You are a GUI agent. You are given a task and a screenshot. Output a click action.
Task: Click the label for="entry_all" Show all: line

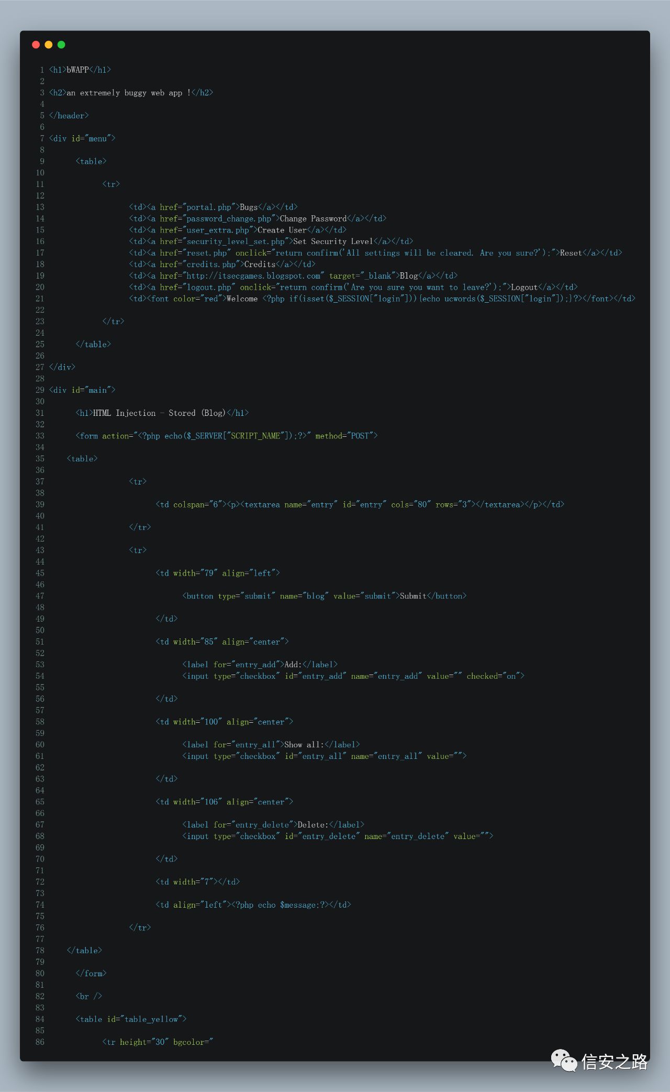pos(271,745)
